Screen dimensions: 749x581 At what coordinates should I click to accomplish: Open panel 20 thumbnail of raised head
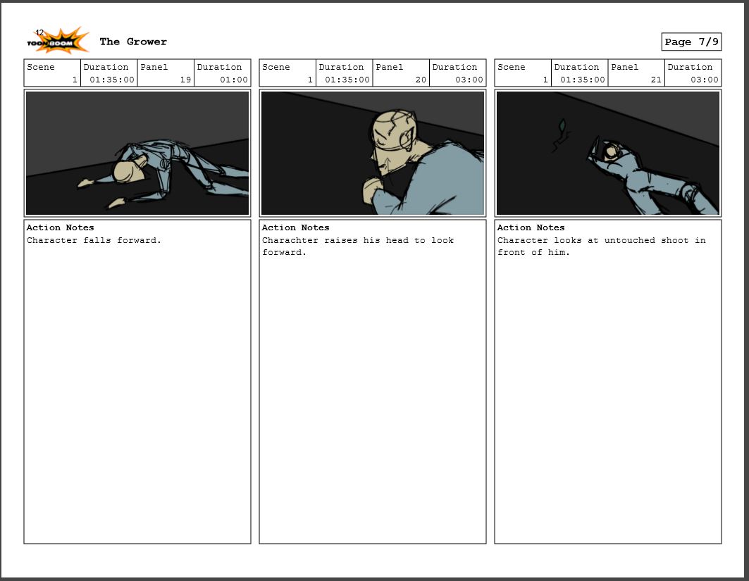[x=373, y=154]
